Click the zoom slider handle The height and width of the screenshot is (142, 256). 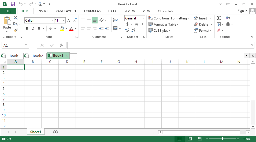(222, 139)
